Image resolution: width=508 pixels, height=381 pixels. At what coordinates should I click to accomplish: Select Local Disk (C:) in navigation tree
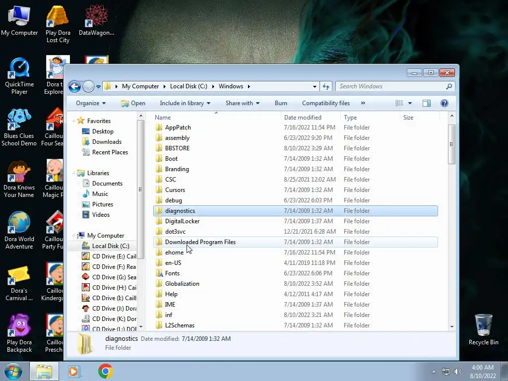(x=110, y=246)
